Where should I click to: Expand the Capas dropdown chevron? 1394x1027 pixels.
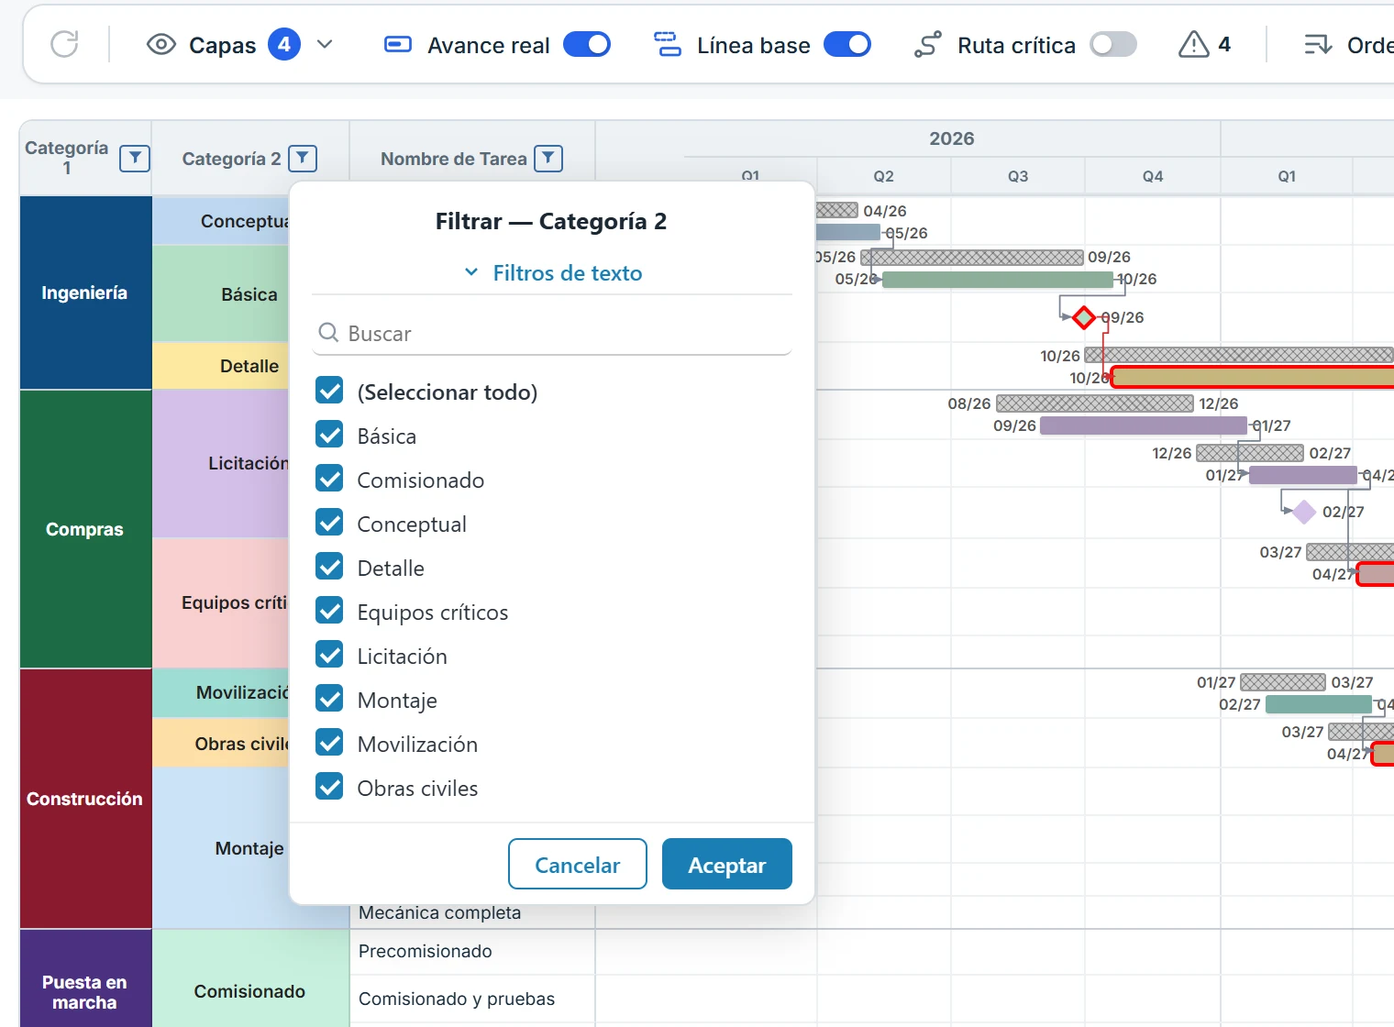click(x=325, y=44)
